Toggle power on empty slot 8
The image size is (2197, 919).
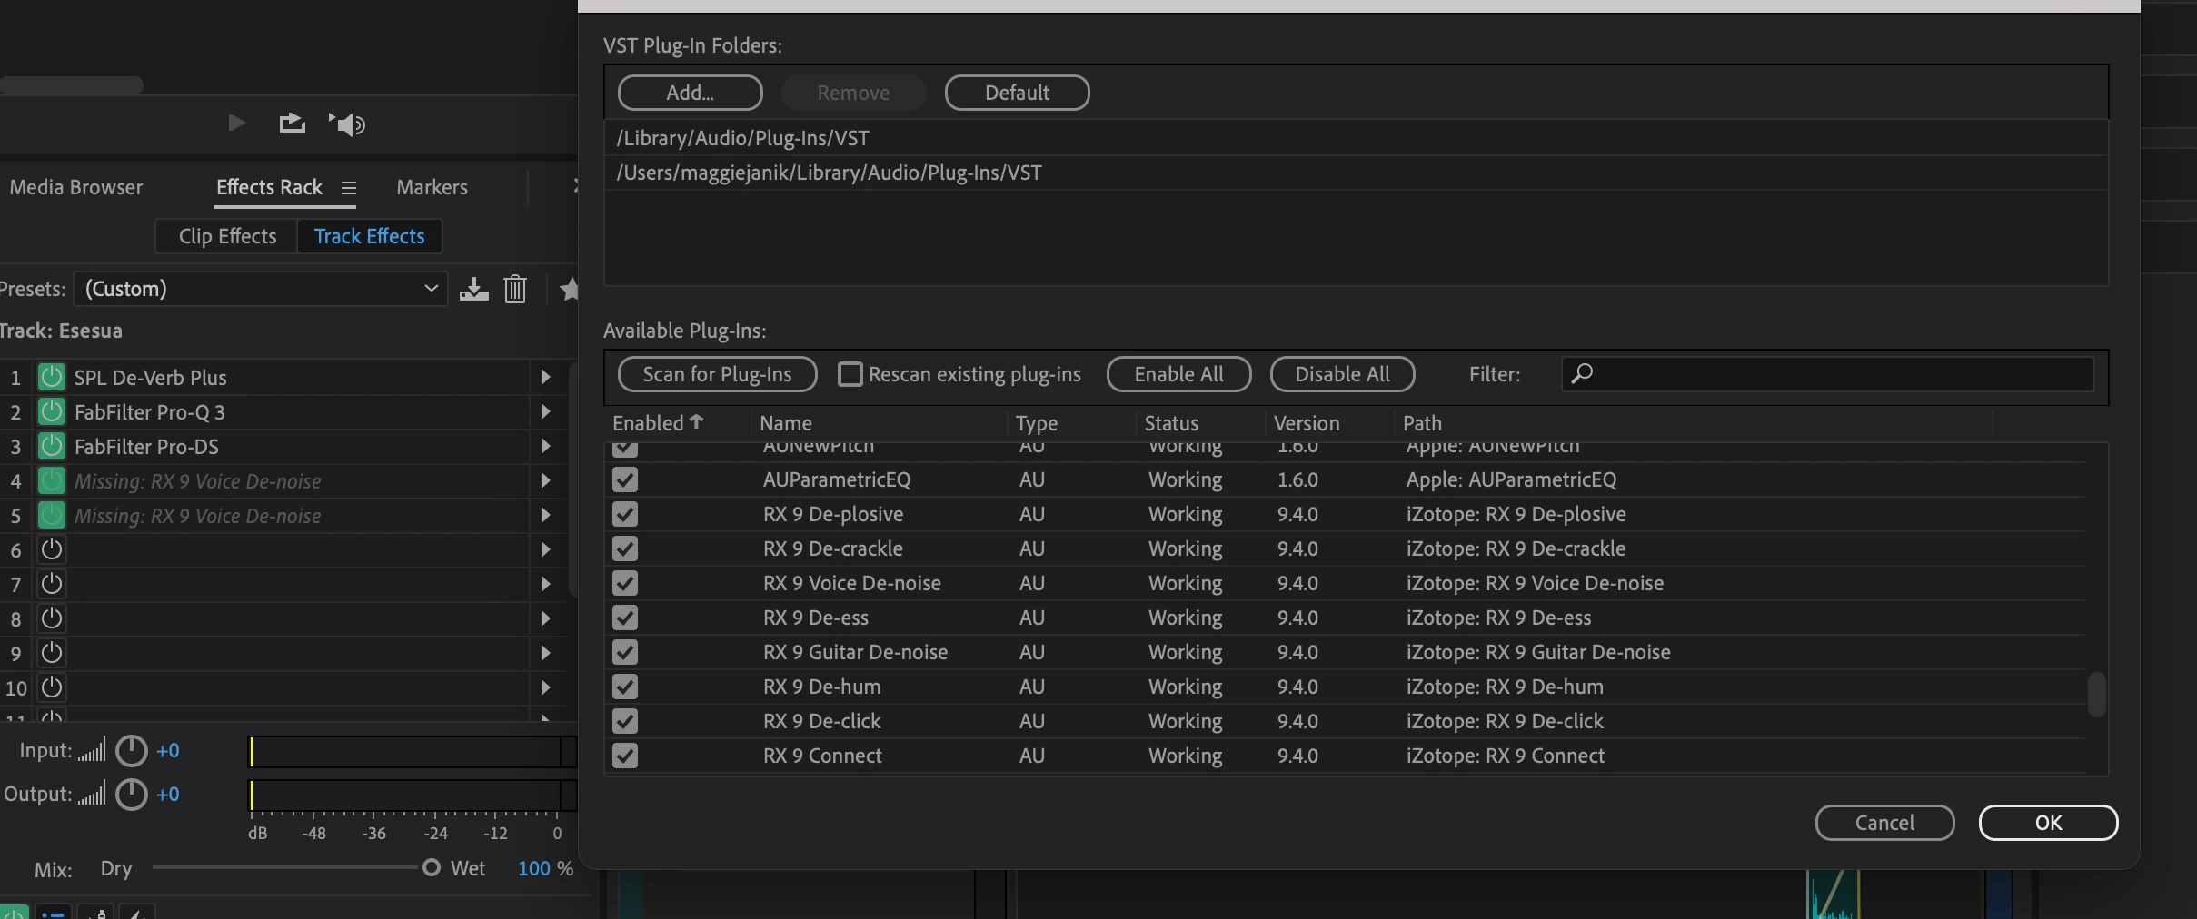click(x=52, y=618)
